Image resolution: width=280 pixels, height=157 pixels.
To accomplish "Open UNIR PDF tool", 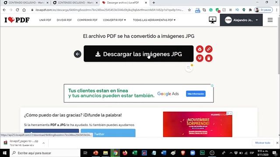I will click(45, 20).
